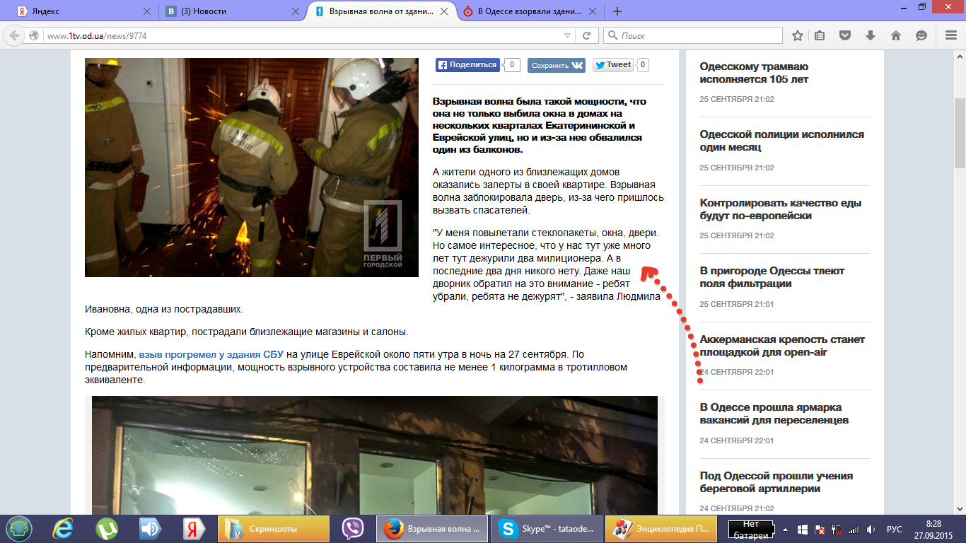The height and width of the screenshot is (543, 966).
Task: Open headline 'Одесскому трамваю исполняется 105 лет'
Action: [754, 73]
